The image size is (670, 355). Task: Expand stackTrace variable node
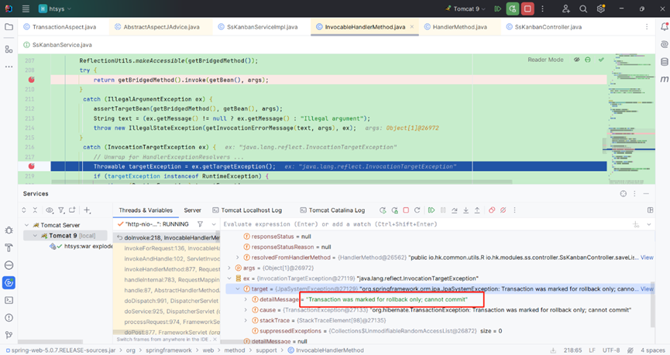click(246, 320)
